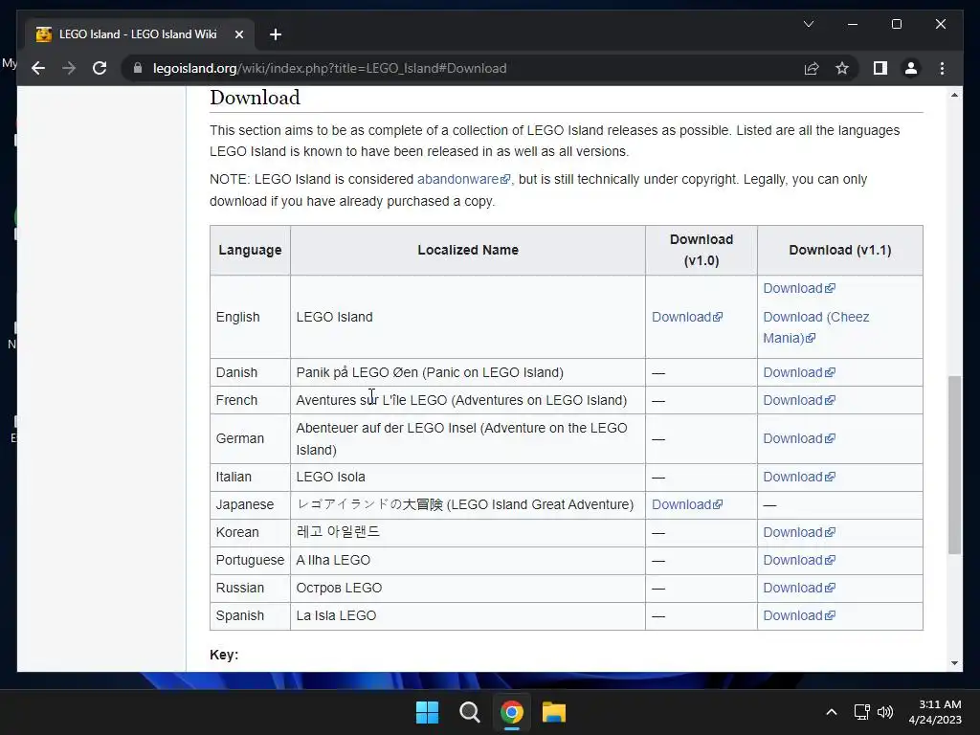Click the 'Key:' label
This screenshot has height=735, width=980.
coord(224,655)
